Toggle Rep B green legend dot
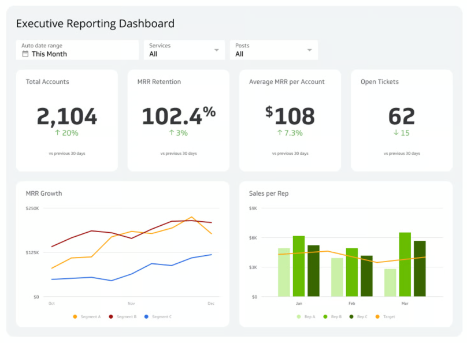Viewport: 467px width, 343px height. click(x=325, y=316)
